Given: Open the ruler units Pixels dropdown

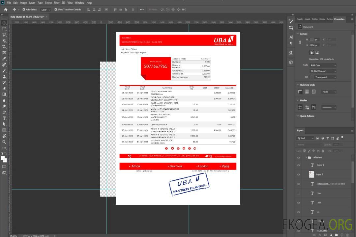Looking at the screenshot, I should coord(329,92).
